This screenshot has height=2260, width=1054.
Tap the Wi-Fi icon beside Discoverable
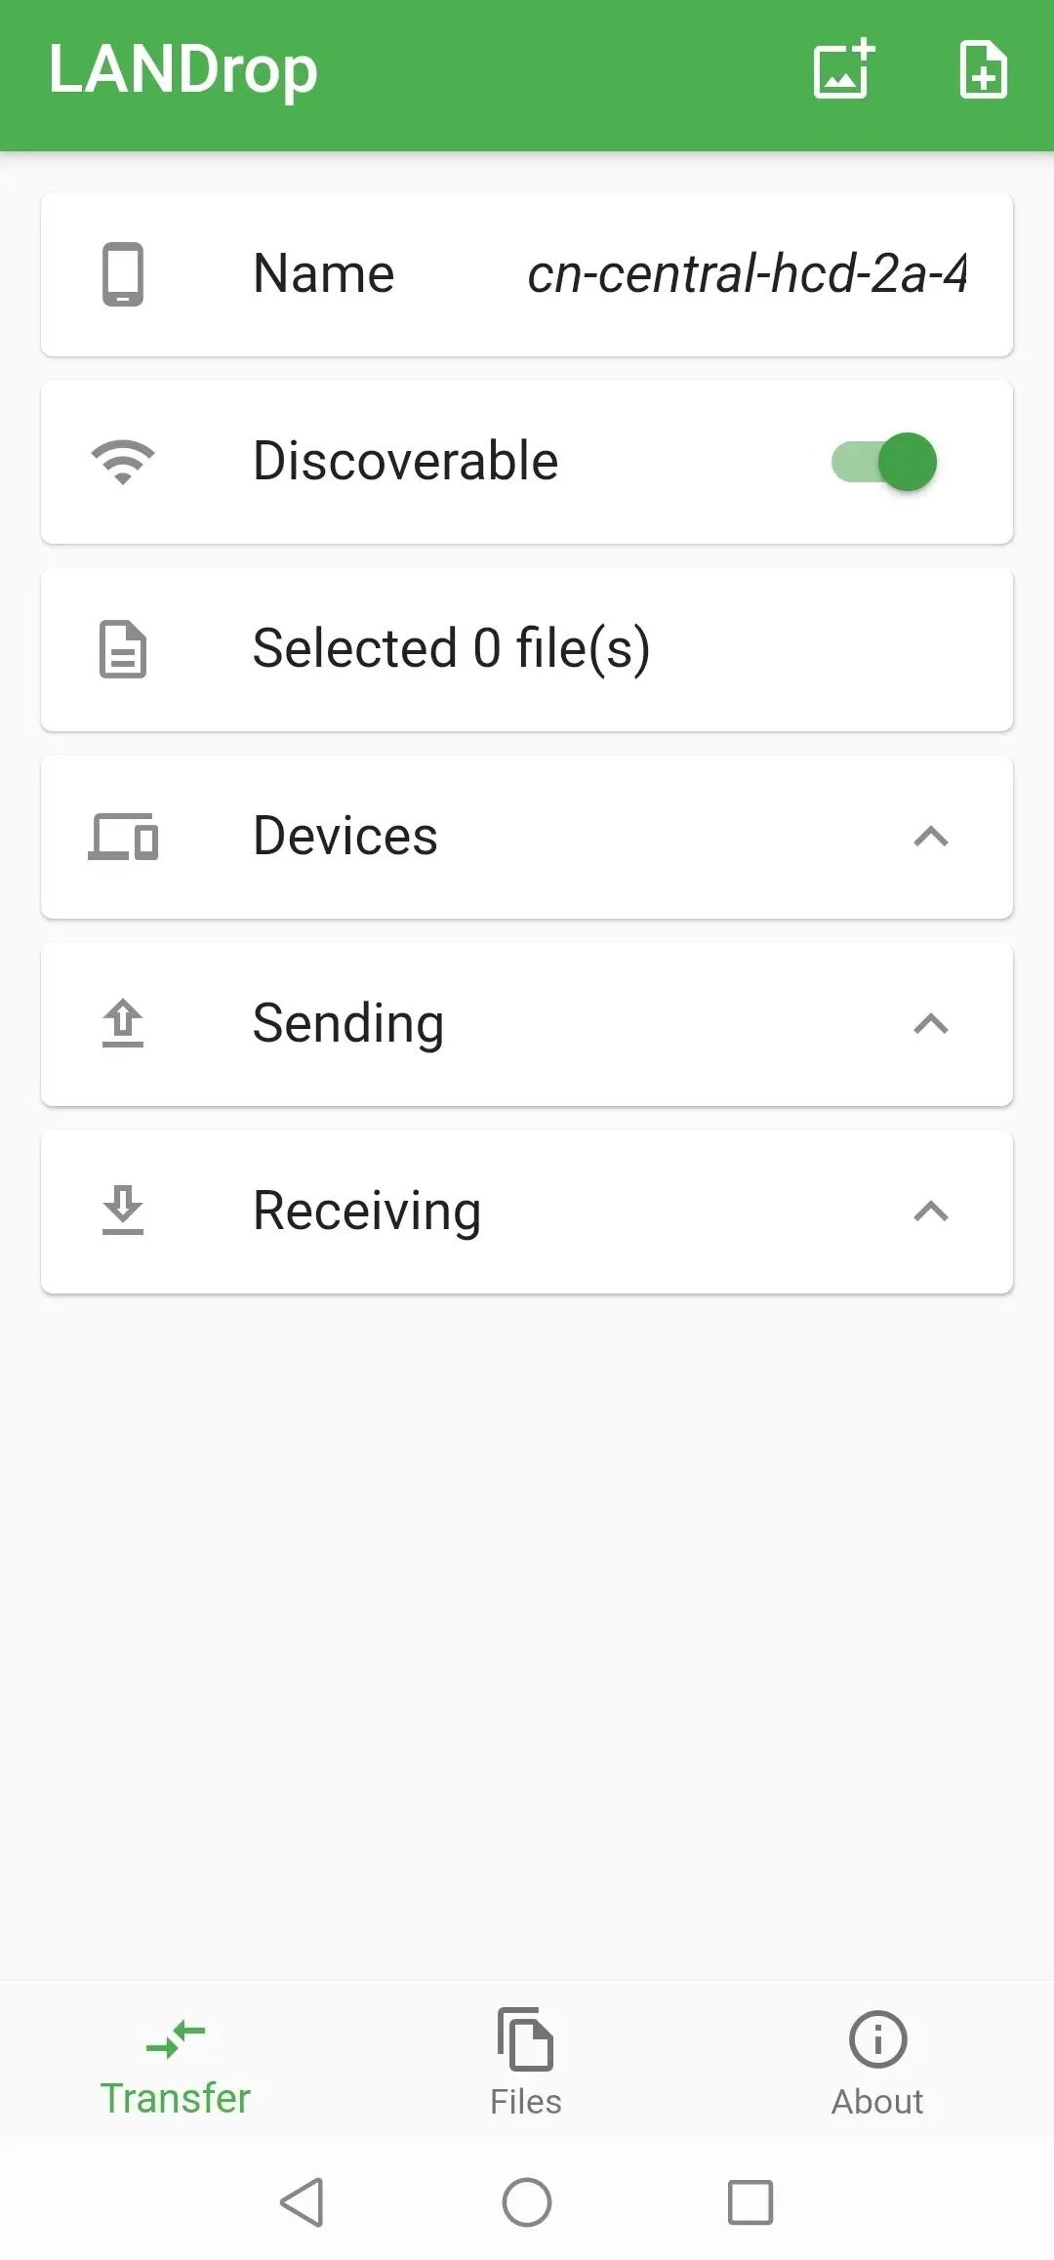(x=123, y=462)
